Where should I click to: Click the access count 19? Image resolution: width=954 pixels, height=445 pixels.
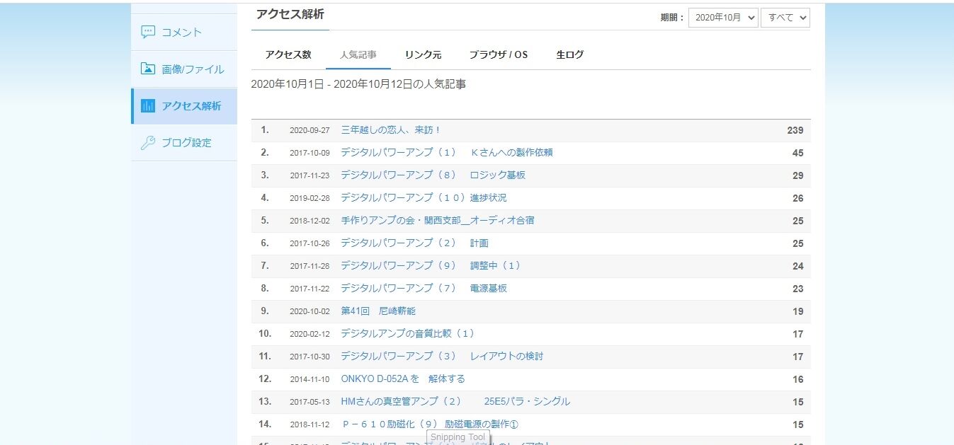point(798,311)
